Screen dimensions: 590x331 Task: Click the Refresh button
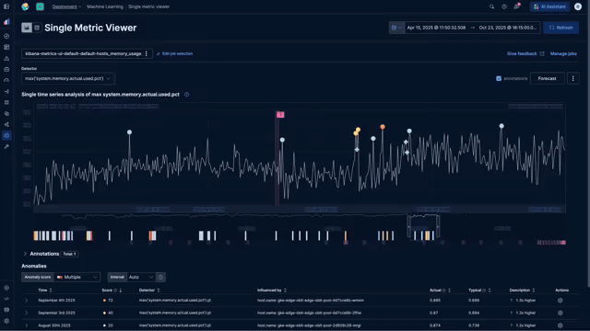point(560,28)
